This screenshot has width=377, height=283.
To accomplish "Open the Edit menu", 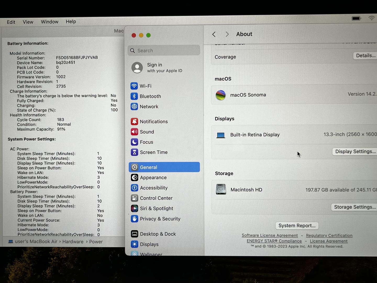I will point(11,22).
